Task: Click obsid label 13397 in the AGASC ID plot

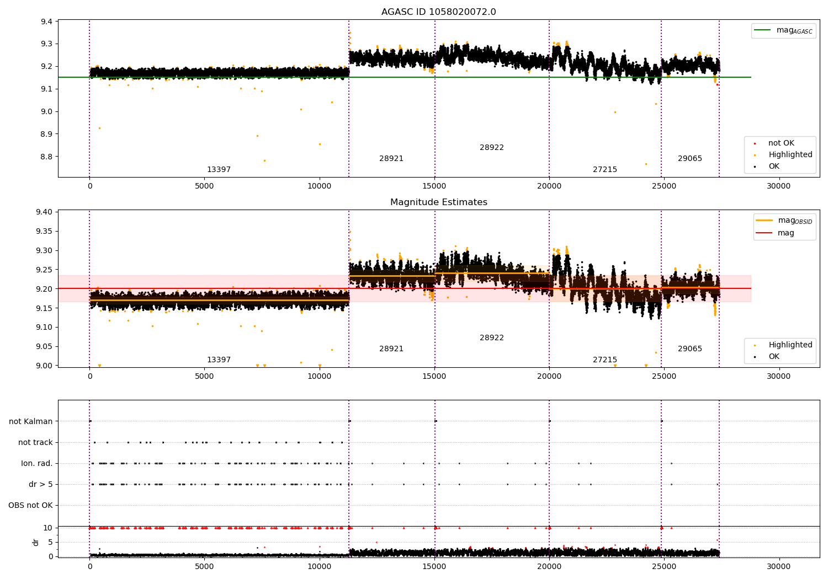Action: pyautogui.click(x=219, y=170)
